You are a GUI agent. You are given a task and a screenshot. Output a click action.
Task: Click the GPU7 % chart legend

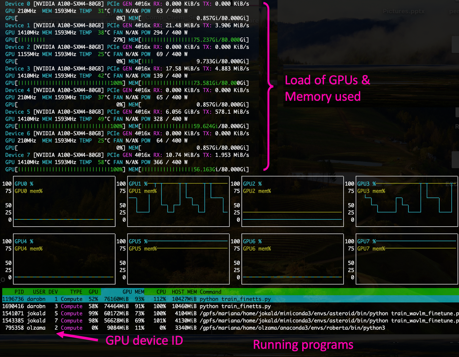point(366,241)
